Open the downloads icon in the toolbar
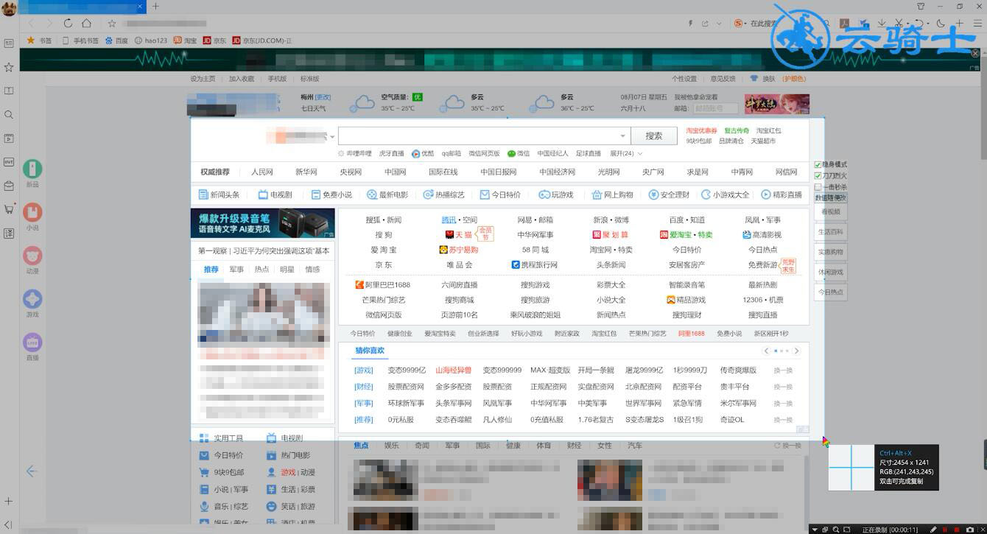The image size is (987, 534). coord(882,24)
